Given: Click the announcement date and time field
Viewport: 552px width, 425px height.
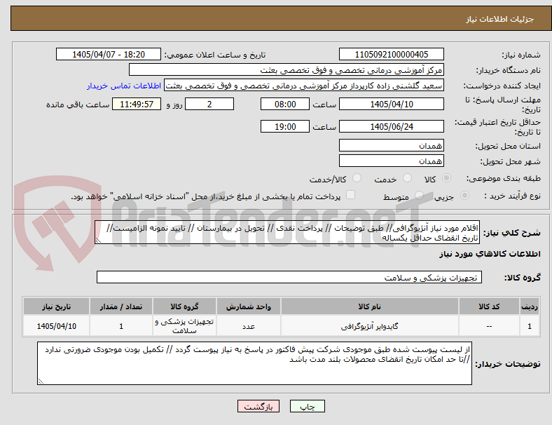Looking at the screenshot, I should click(109, 54).
